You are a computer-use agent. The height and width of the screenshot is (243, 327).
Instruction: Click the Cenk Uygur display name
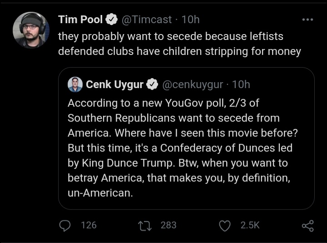click(114, 84)
